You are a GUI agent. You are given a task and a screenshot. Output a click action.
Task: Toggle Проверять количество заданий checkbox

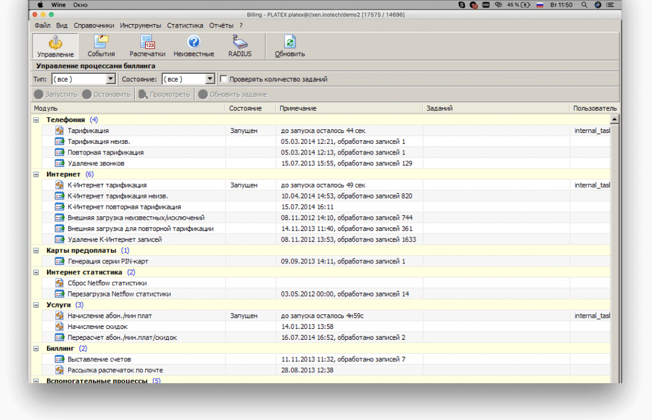[x=223, y=79]
